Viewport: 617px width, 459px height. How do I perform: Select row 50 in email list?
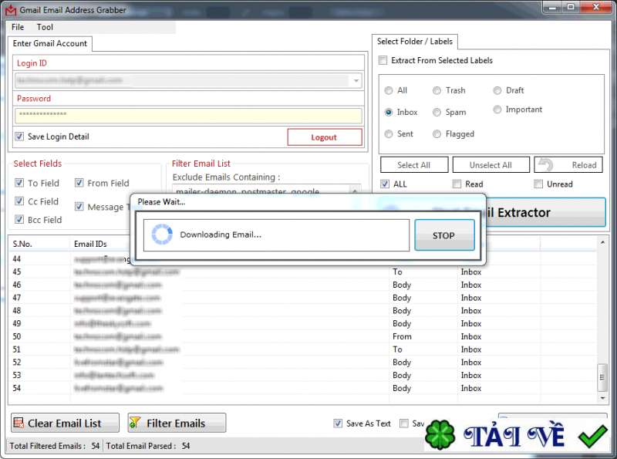pyautogui.click(x=302, y=336)
